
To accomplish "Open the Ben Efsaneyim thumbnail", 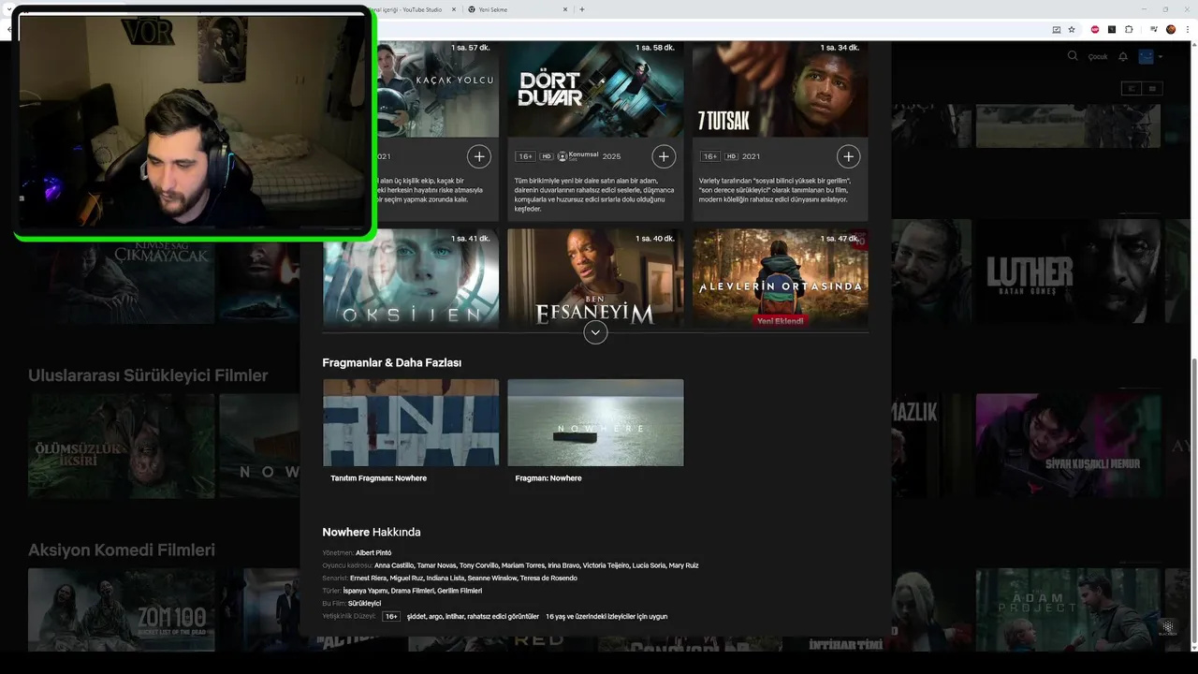I will [x=595, y=278].
